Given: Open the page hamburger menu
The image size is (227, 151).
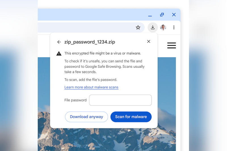Looking at the screenshot, I should pyautogui.click(x=171, y=46).
